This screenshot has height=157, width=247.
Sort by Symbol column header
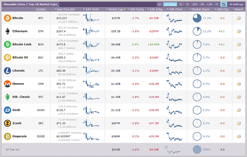[41, 9]
